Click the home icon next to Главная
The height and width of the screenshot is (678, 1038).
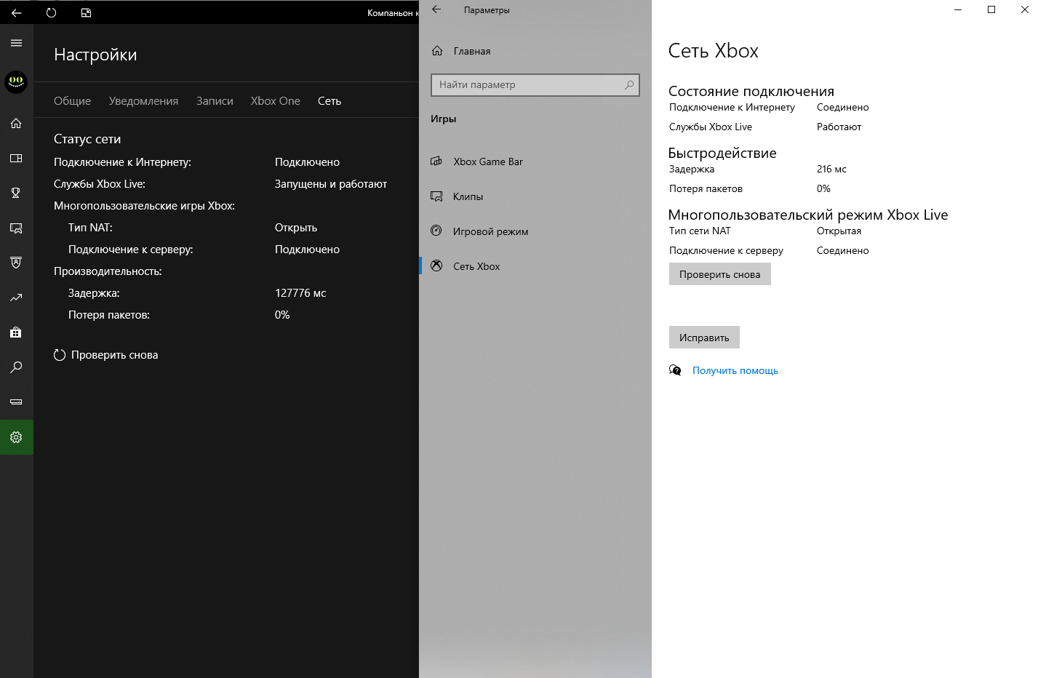(437, 51)
